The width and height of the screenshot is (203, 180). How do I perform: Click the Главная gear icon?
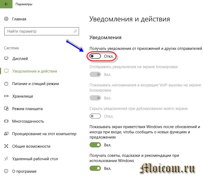(x=6, y=19)
